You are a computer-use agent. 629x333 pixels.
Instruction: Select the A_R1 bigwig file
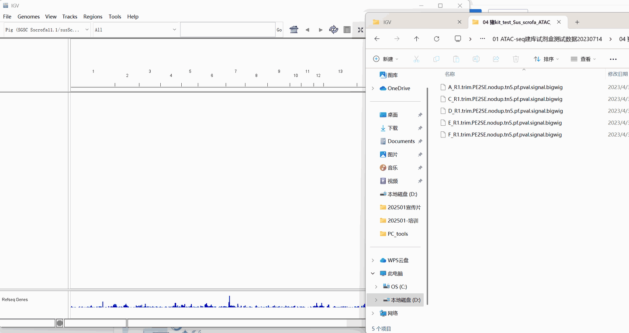505,87
